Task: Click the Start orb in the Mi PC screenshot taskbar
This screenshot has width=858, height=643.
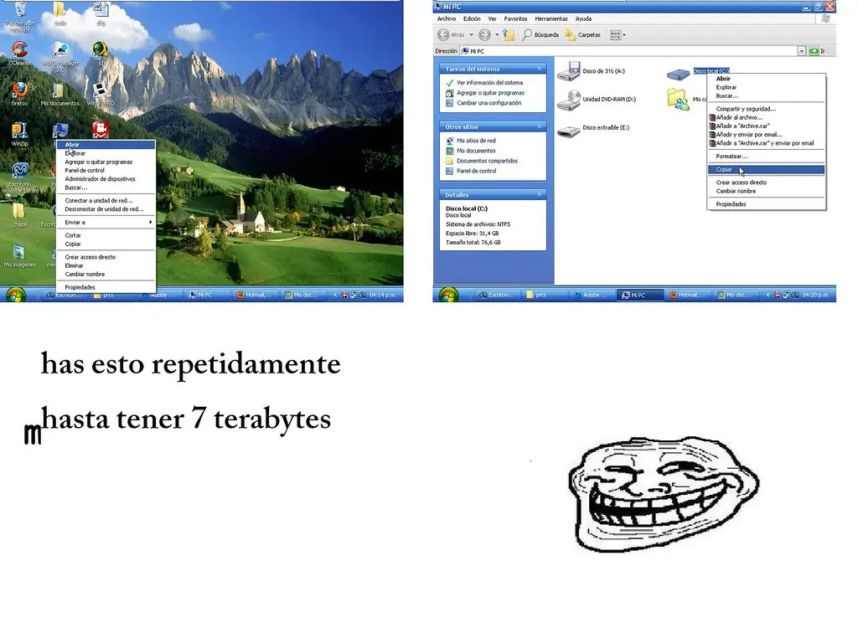Action: pyautogui.click(x=449, y=295)
